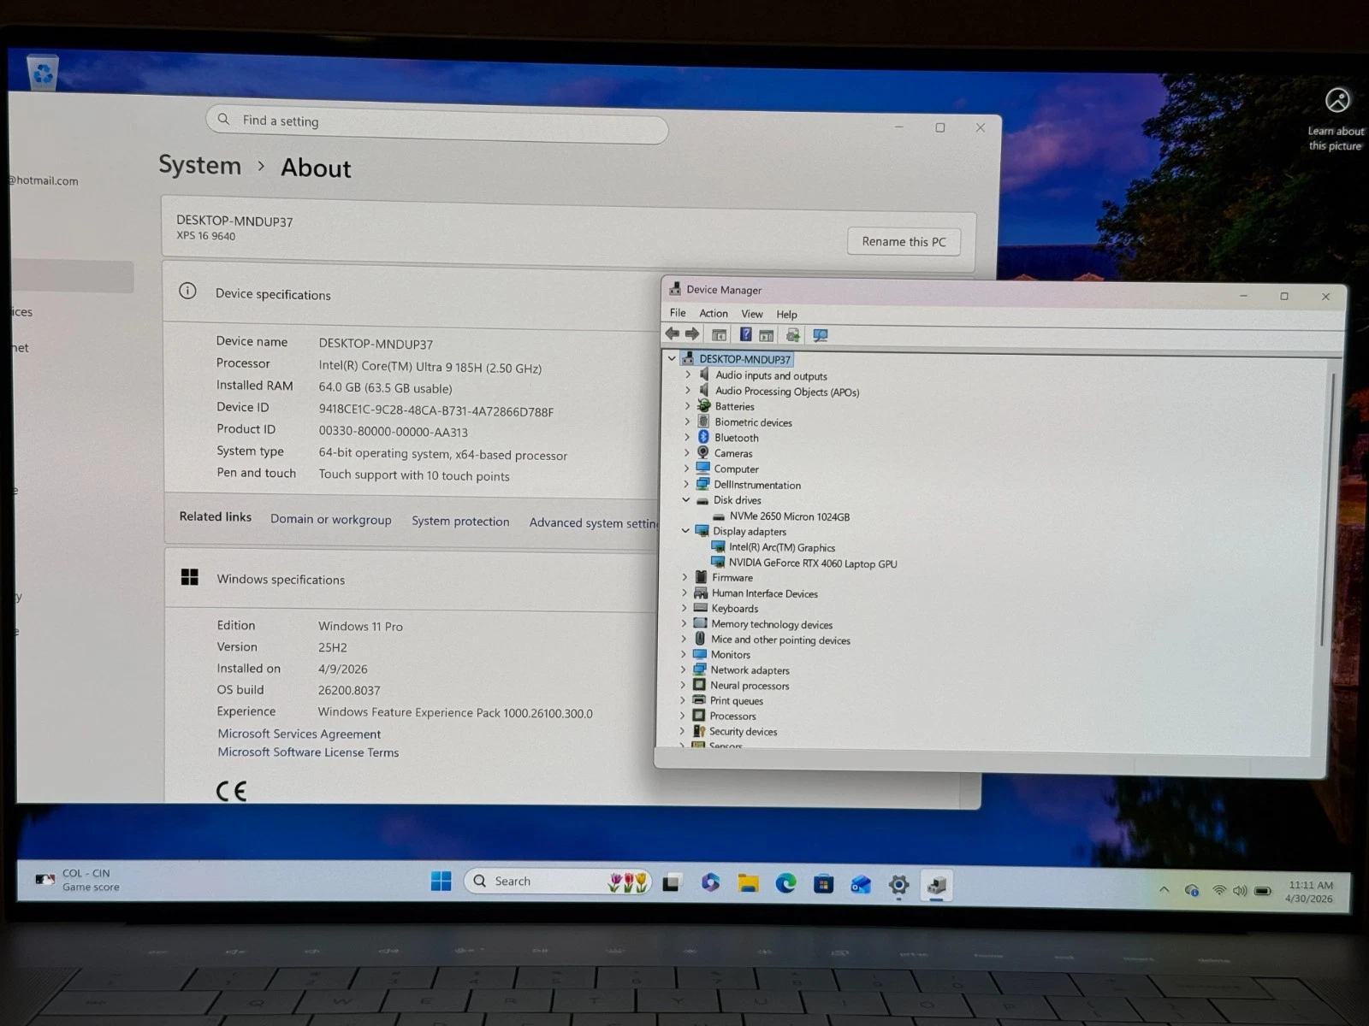Expand the Batteries device category
The width and height of the screenshot is (1369, 1026).
click(x=687, y=405)
